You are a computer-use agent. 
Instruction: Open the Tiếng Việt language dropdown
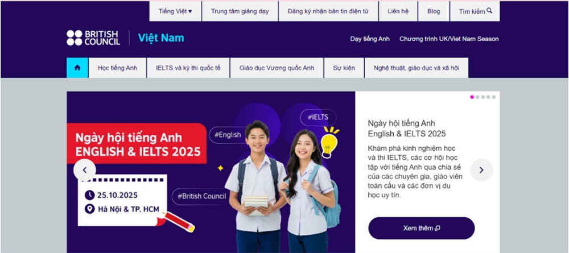175,11
